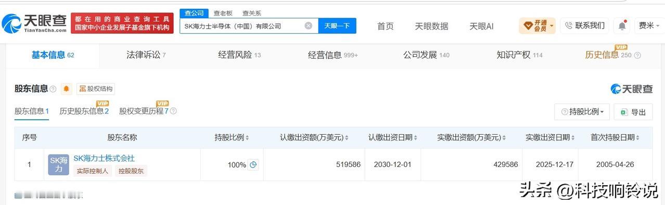Click the help icon beside 历史信息 250
Screen dimensions: 665x205
pos(637,55)
